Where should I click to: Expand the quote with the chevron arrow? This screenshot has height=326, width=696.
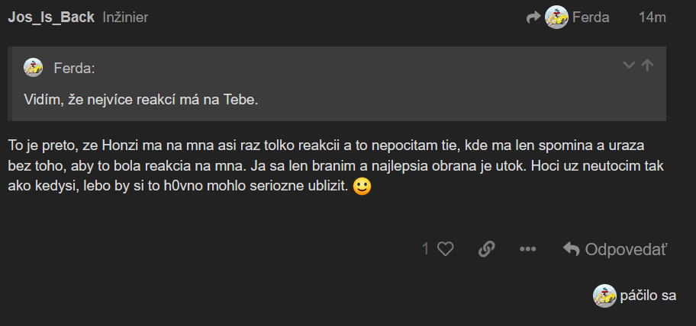click(x=629, y=66)
